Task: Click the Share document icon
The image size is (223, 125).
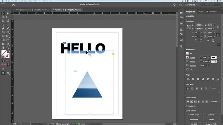Action: click(x=180, y=5)
